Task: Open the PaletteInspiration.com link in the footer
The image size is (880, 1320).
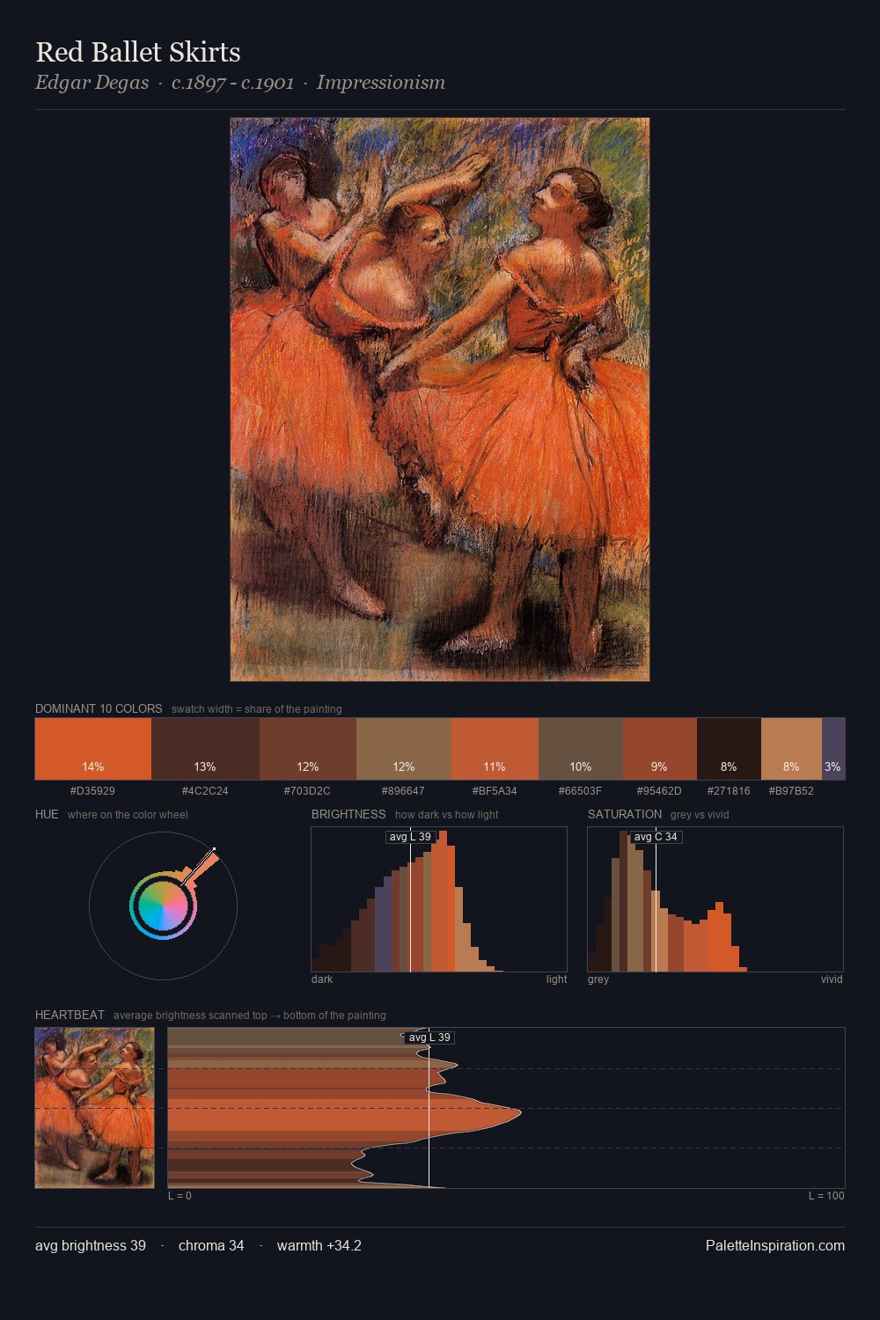Action: [775, 1245]
